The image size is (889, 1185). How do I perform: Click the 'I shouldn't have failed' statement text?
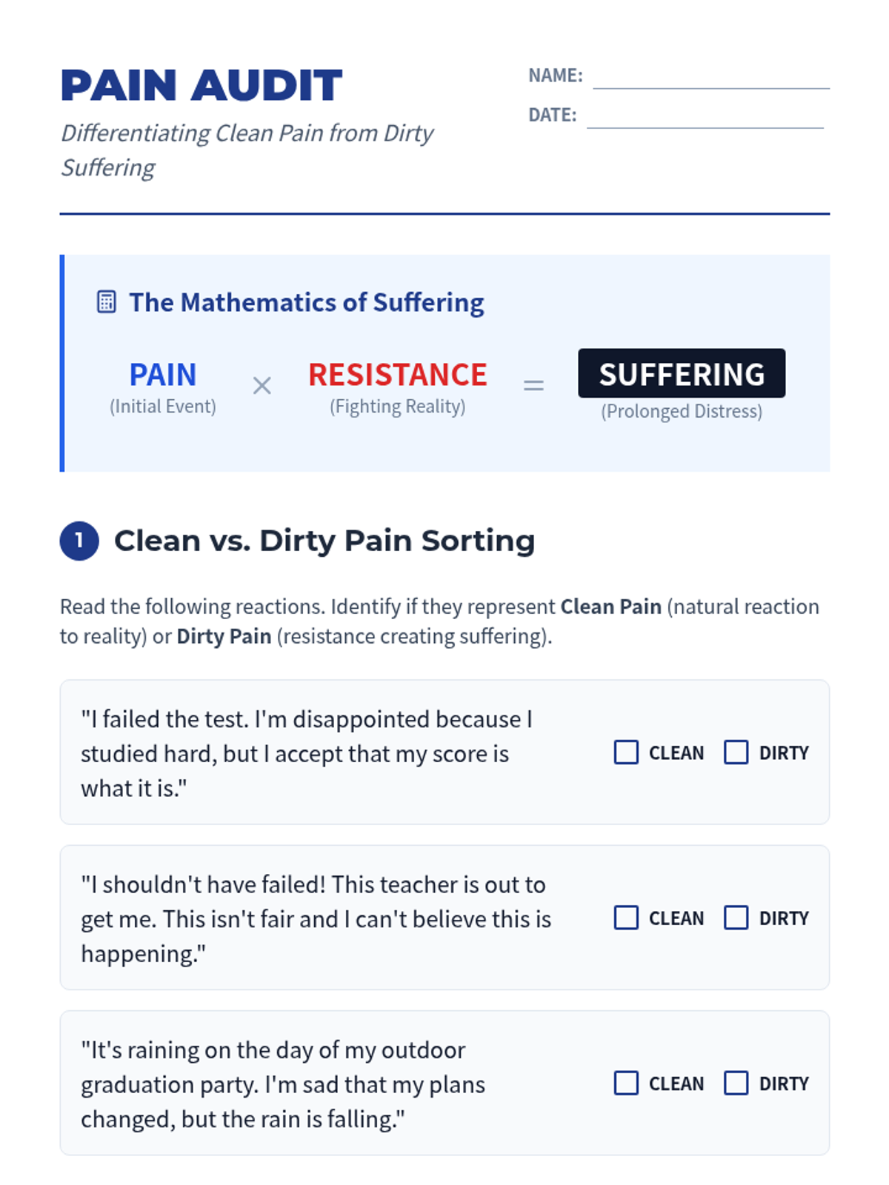tap(316, 919)
